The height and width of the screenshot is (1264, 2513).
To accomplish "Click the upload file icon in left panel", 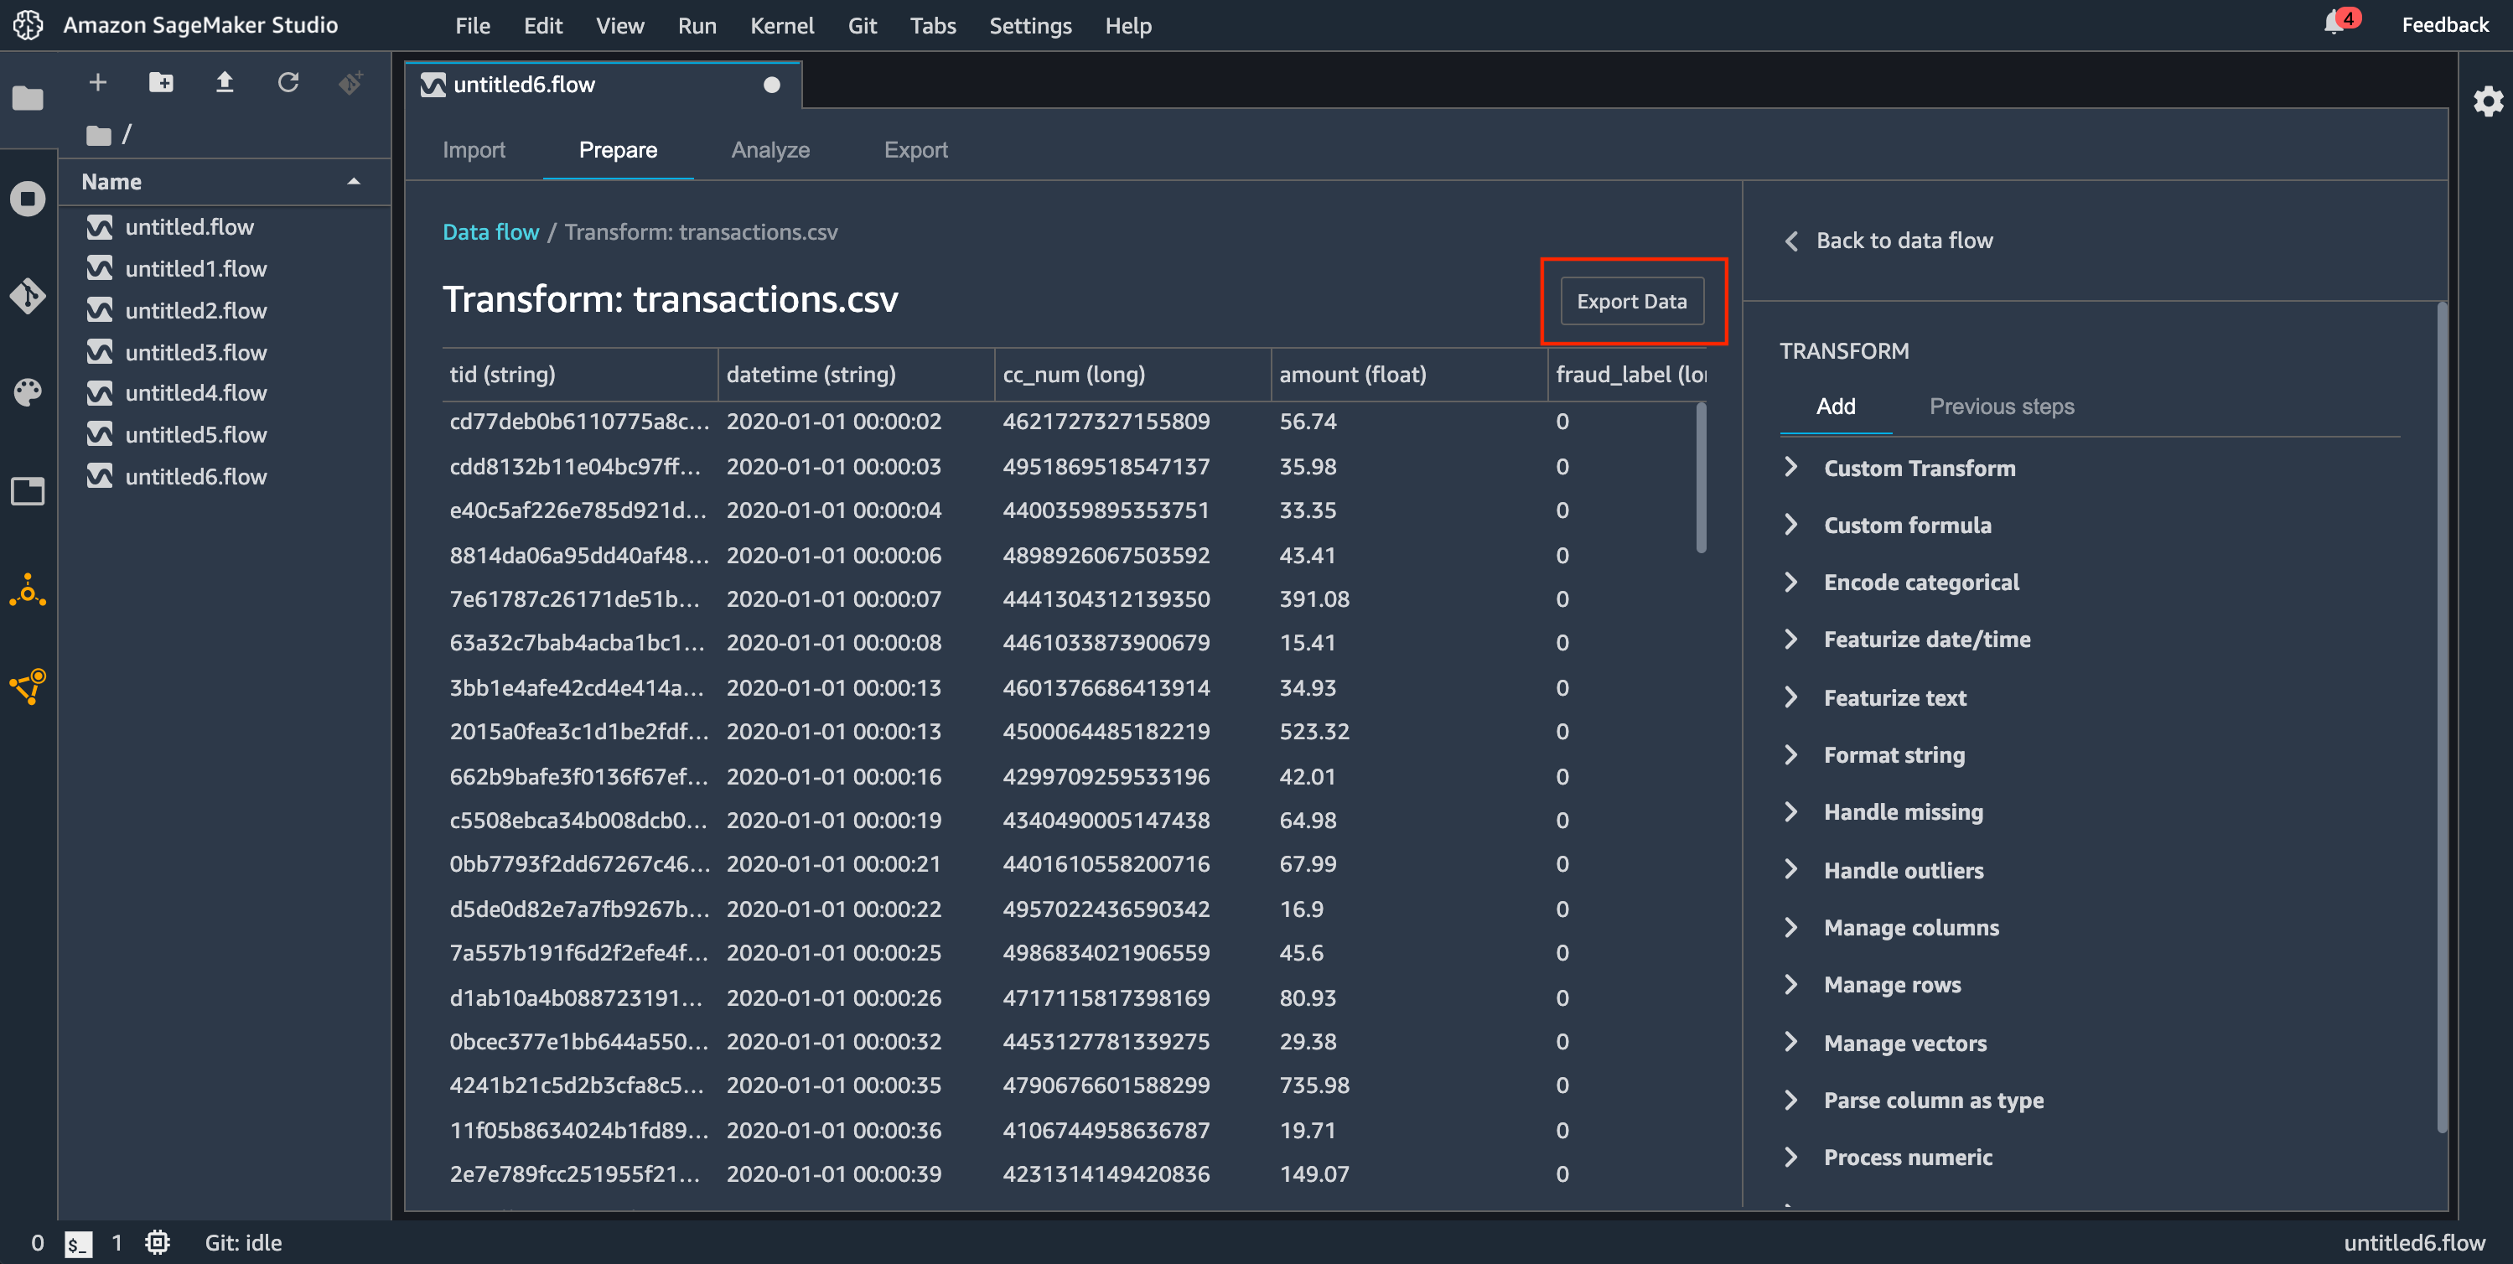I will (x=222, y=80).
